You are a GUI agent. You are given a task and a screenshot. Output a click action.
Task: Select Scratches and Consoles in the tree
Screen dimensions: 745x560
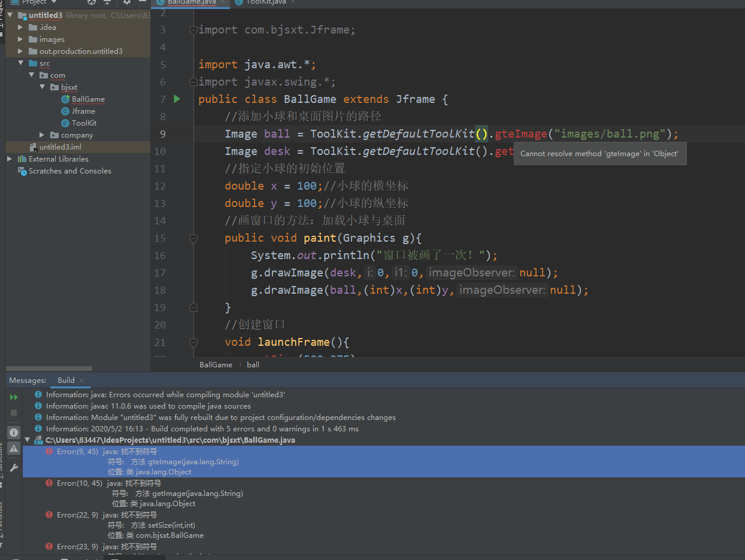tap(70, 171)
